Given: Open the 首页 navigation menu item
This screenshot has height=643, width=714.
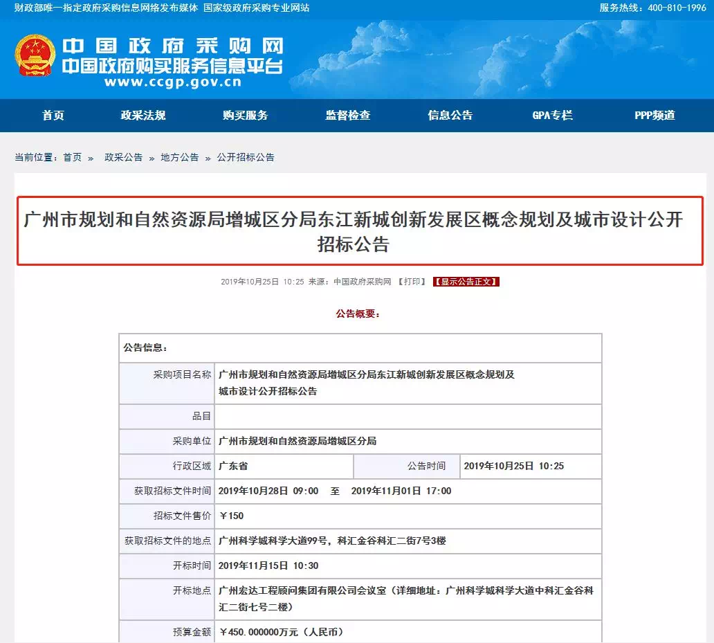Looking at the screenshot, I should 53,116.
